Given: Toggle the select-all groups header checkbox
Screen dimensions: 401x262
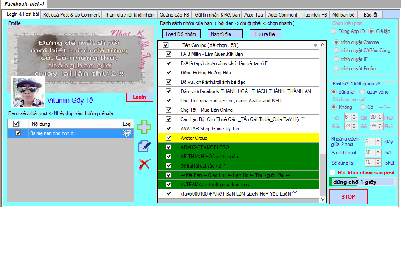Looking at the screenshot, I should click(x=166, y=45).
